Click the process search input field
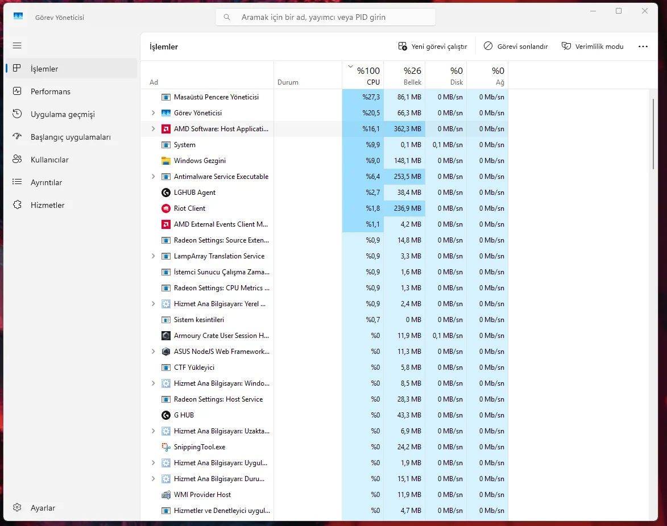The height and width of the screenshot is (526, 667). click(x=325, y=17)
